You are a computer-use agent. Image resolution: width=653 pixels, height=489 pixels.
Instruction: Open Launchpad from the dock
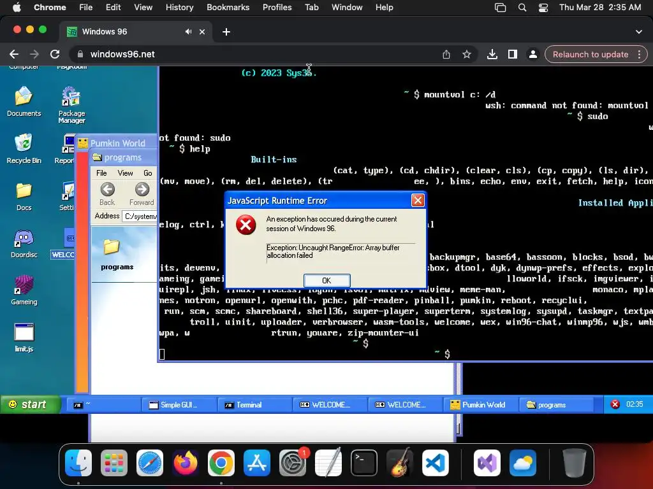pos(114,463)
